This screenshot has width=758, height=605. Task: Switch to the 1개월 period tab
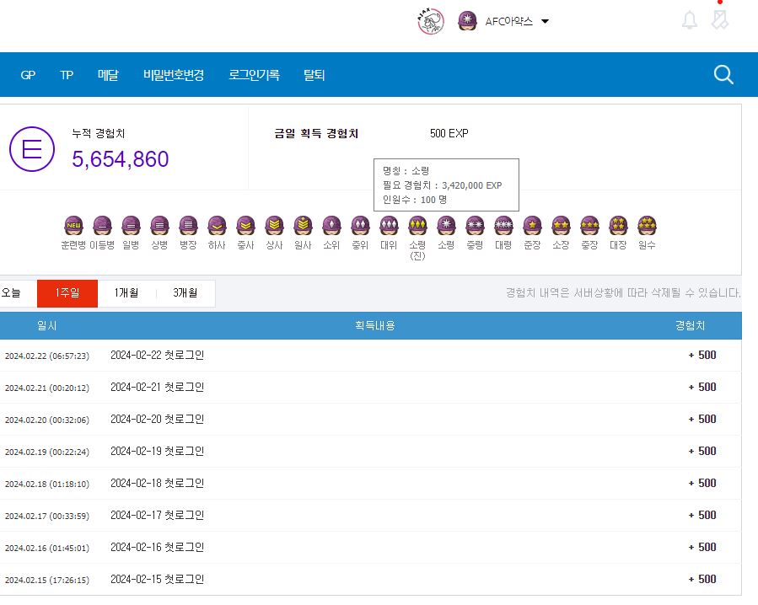tap(127, 293)
